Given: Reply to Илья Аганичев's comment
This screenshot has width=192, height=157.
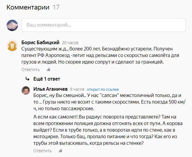Looking at the screenshot, I should click(x=42, y=151).
